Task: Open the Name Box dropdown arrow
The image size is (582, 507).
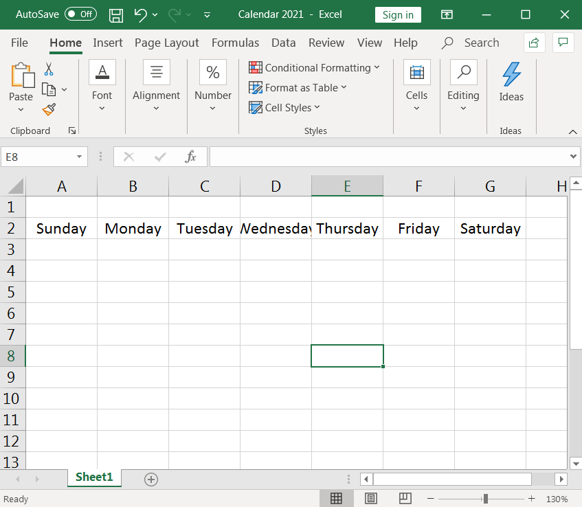Action: [80, 157]
